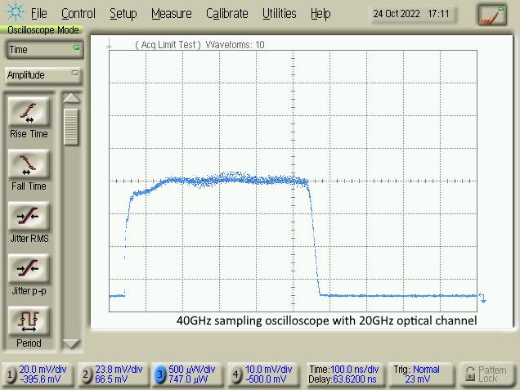Open the Calibrate menu

pyautogui.click(x=226, y=14)
